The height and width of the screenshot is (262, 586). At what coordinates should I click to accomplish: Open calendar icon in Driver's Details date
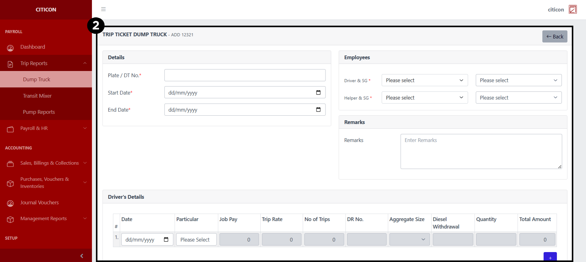[166, 239]
